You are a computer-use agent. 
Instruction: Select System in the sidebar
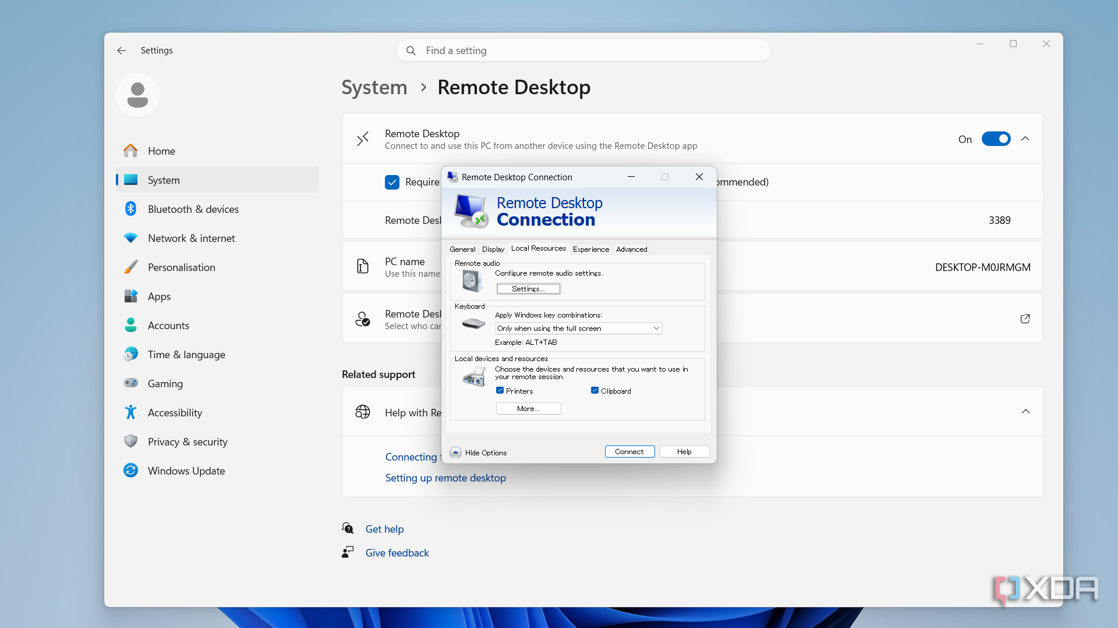click(x=217, y=180)
